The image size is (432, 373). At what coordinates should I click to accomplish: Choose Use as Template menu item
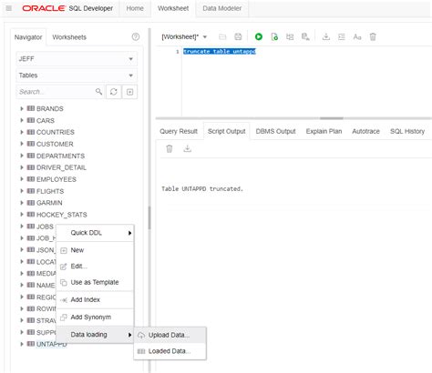(95, 282)
